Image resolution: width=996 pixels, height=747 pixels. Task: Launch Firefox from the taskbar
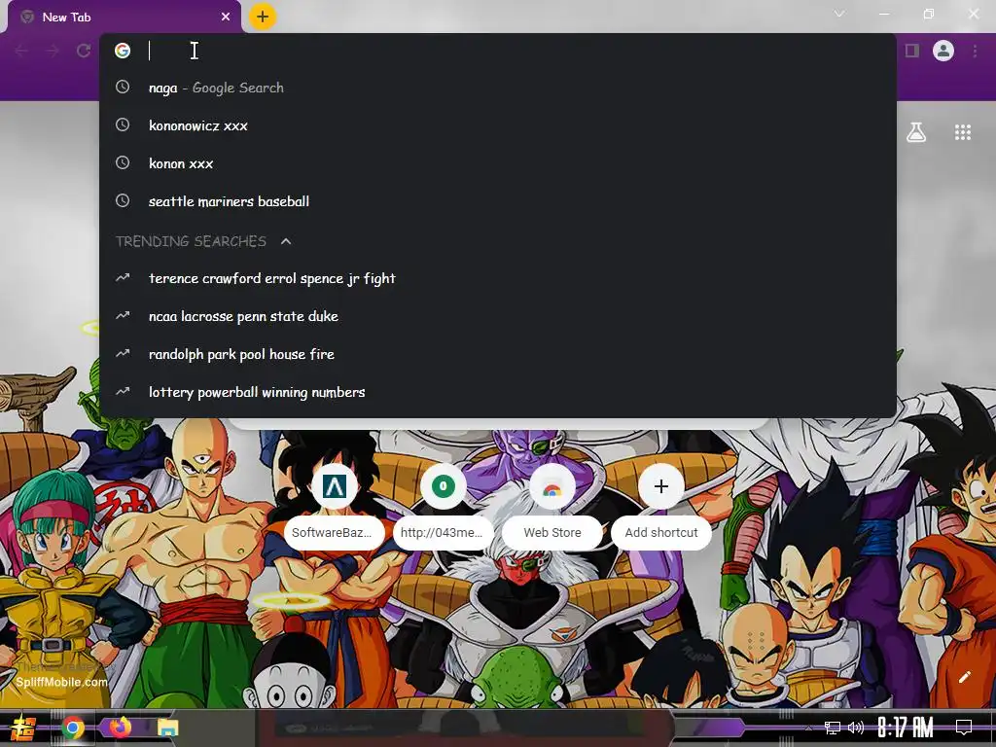[x=120, y=728]
